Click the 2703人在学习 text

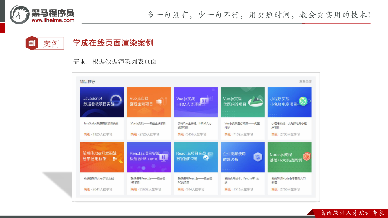click(290, 134)
